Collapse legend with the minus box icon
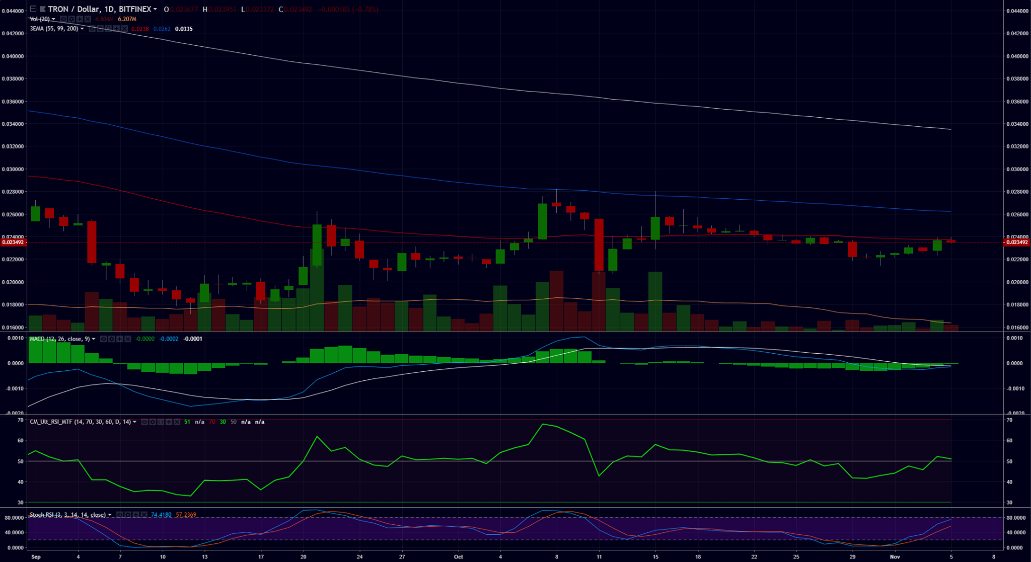The image size is (1031, 562). pos(33,9)
